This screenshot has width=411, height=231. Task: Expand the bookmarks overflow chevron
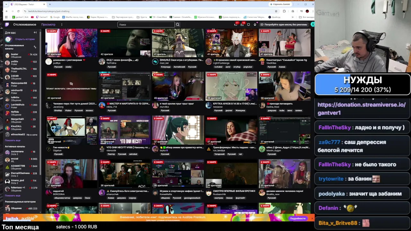coord(293,17)
